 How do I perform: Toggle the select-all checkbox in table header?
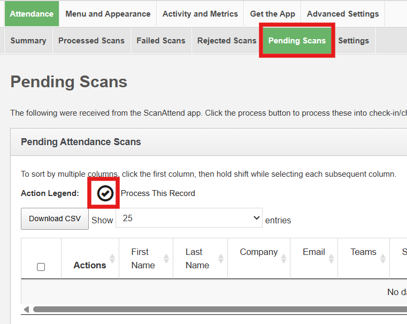pyautogui.click(x=41, y=267)
